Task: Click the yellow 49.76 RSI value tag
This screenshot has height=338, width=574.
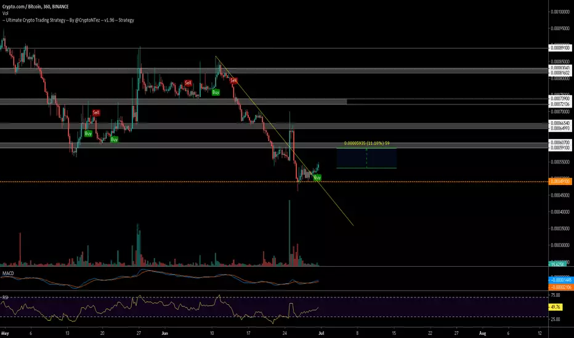Action: 556,307
